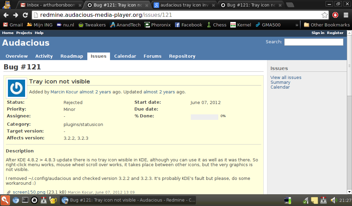The width and height of the screenshot is (352, 206).
Task: Open the Repository project tab
Action: click(x=182, y=56)
